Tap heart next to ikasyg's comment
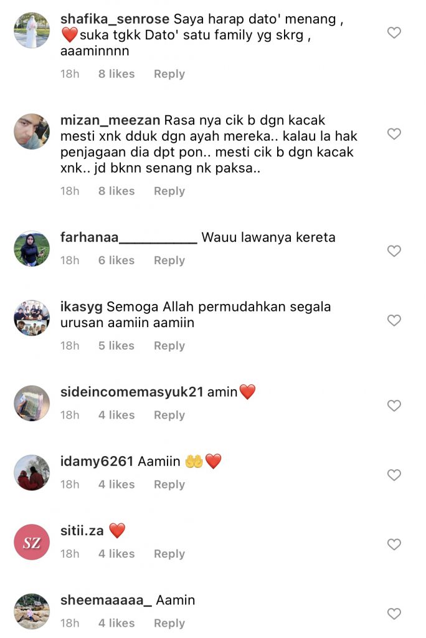 (x=394, y=320)
